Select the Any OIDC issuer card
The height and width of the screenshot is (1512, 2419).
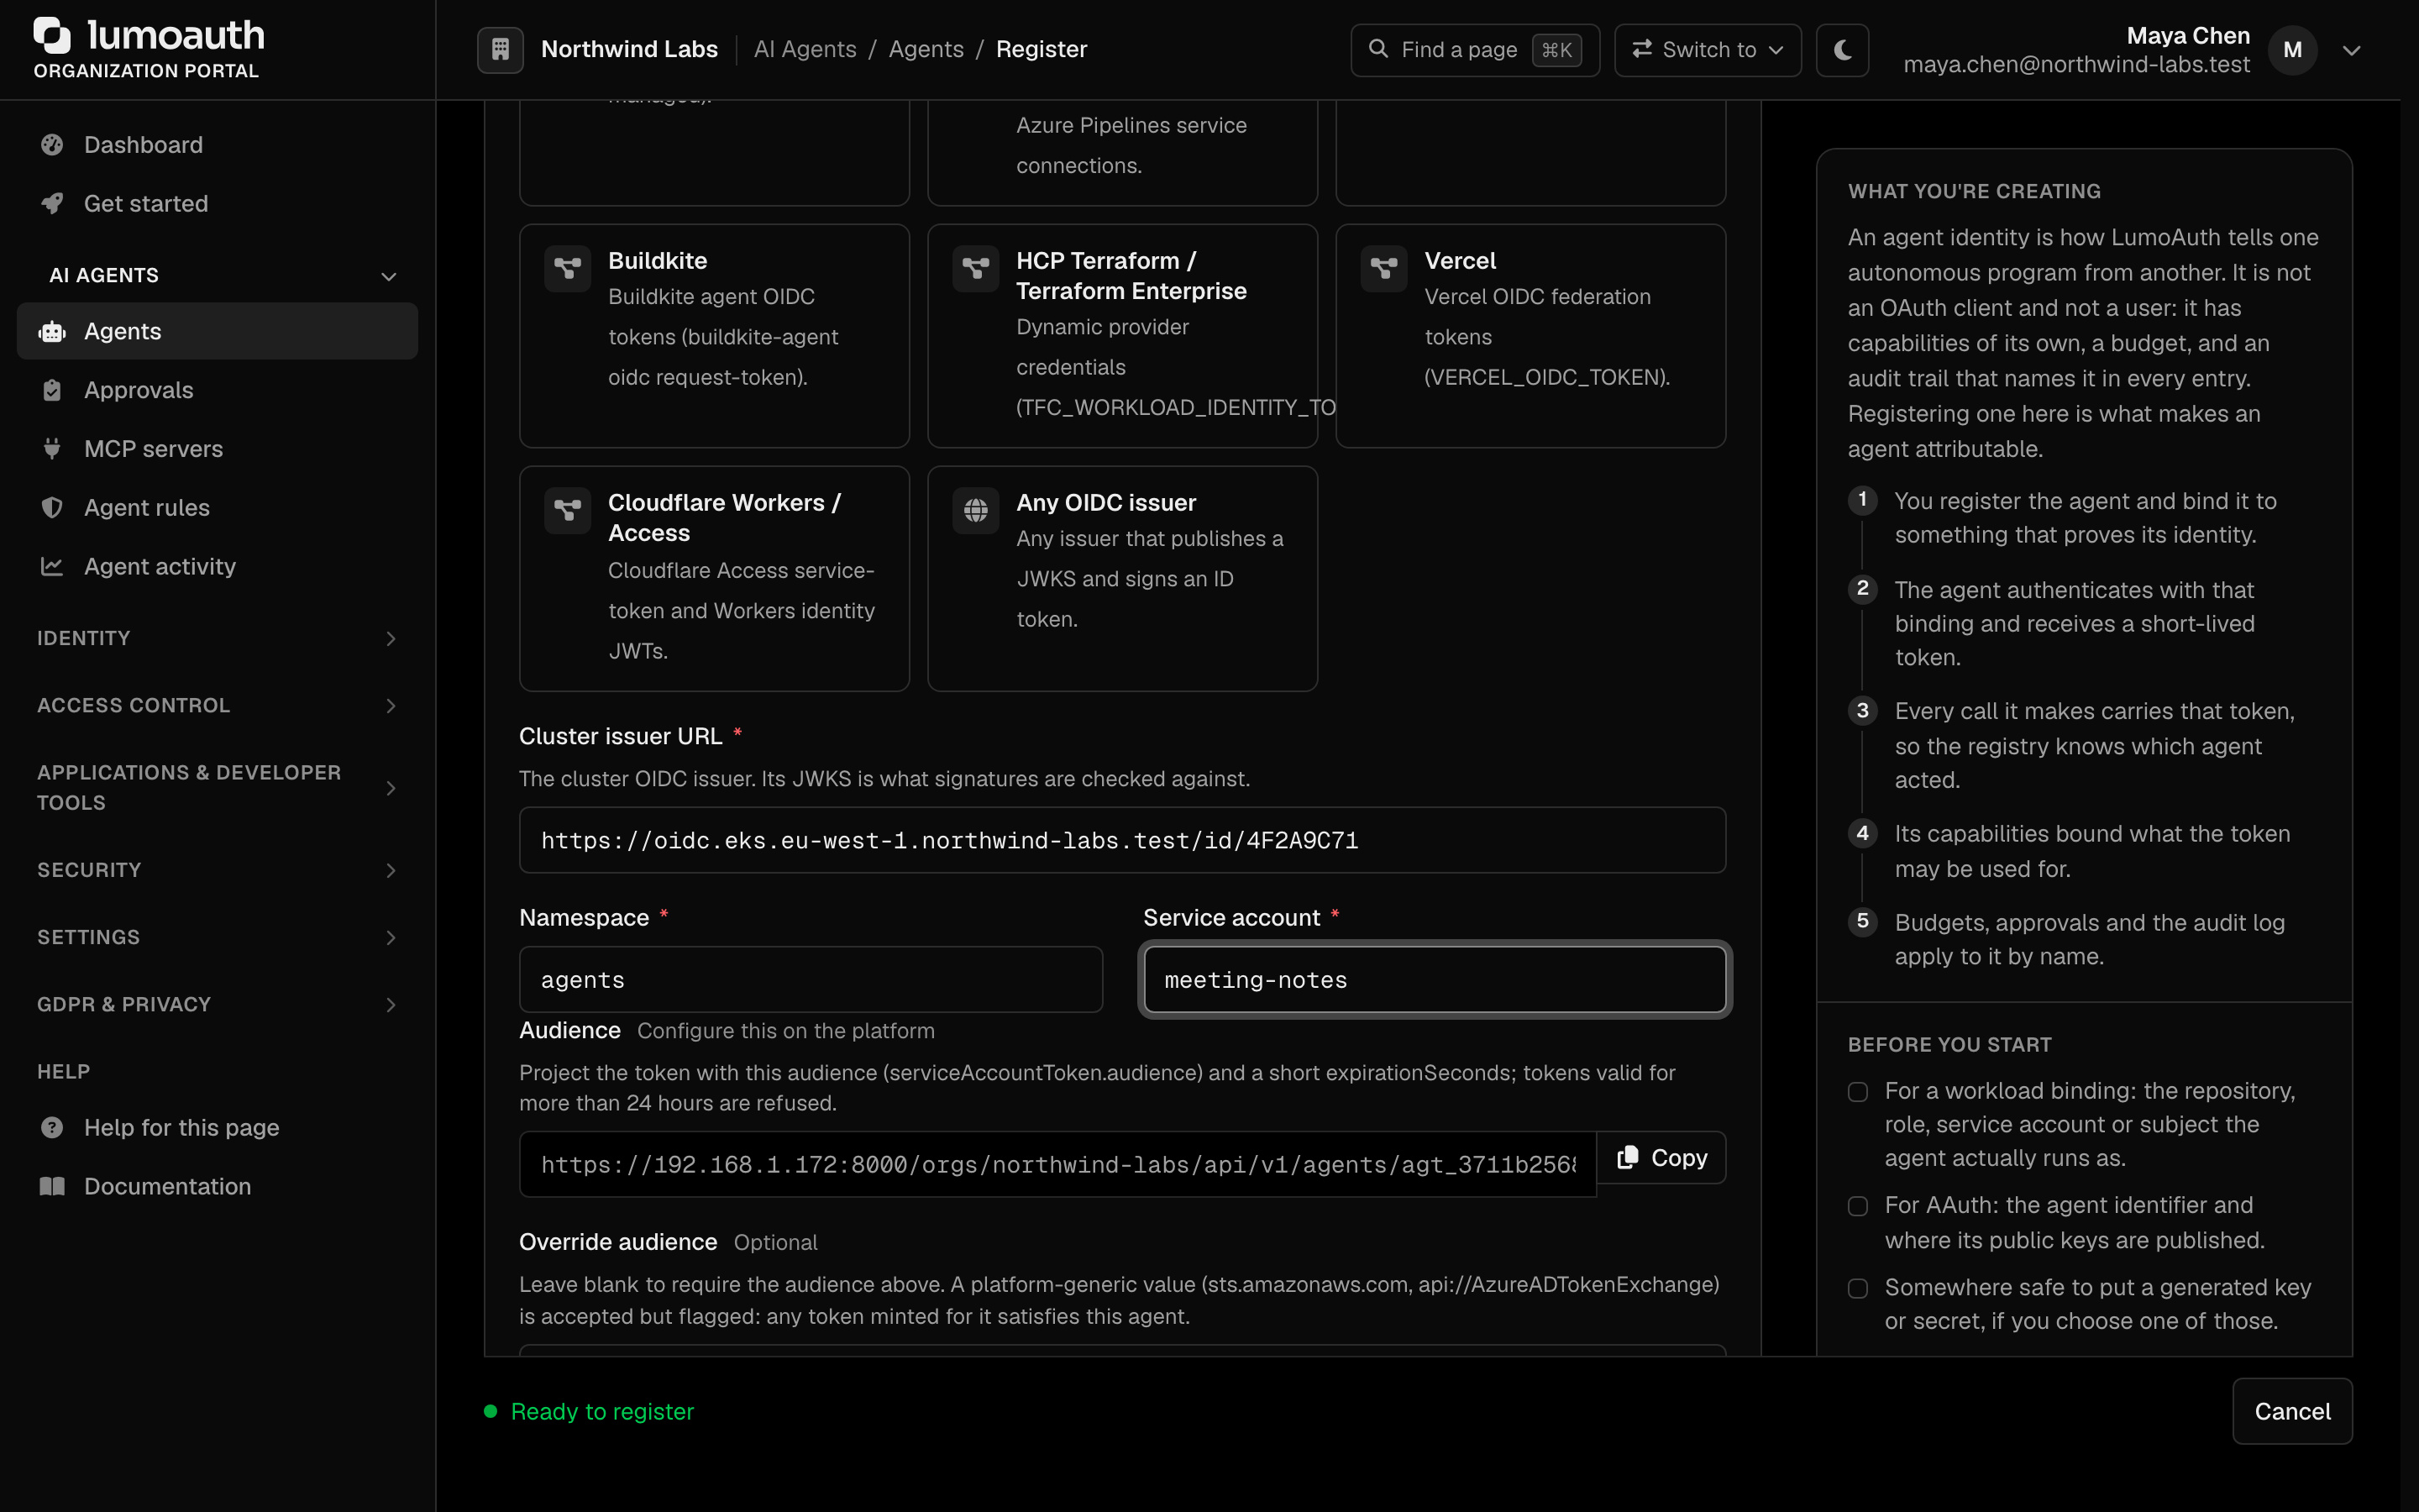click(x=1121, y=578)
